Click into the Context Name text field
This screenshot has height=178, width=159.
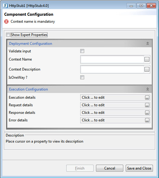(112, 59)
